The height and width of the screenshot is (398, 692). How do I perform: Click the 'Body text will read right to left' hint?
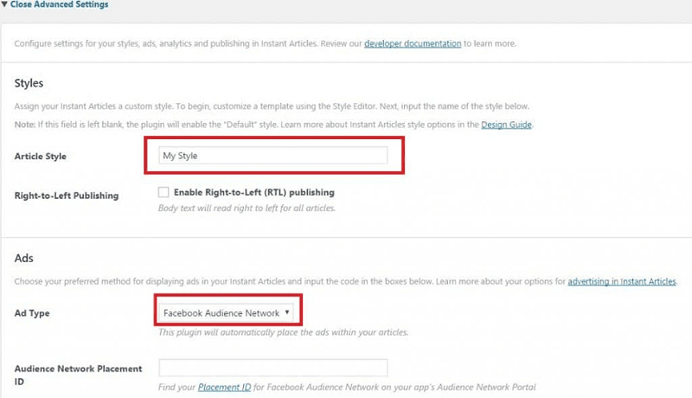click(x=247, y=208)
